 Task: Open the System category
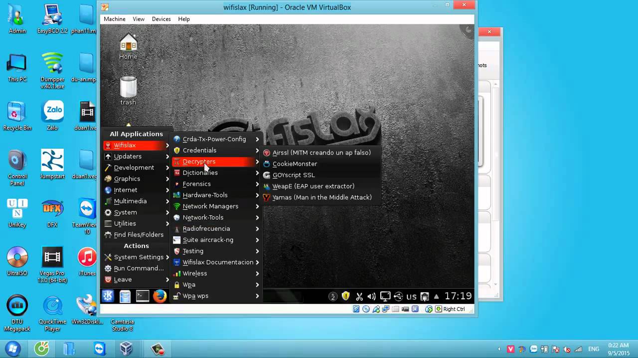[x=136, y=212]
